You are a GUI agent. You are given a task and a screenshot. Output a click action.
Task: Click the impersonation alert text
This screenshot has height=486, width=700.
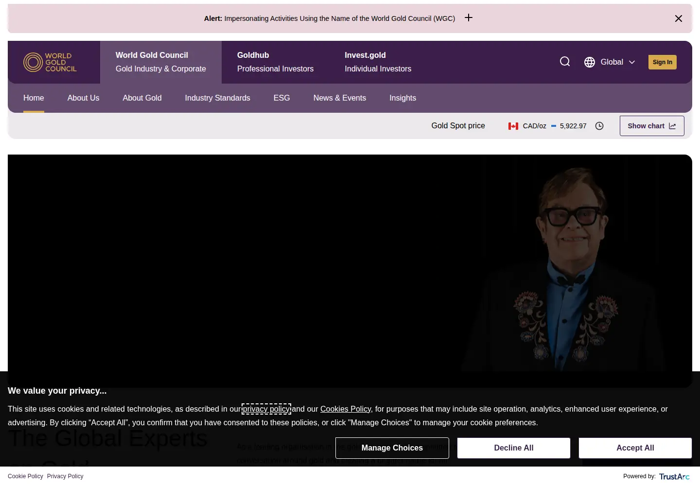click(x=330, y=18)
